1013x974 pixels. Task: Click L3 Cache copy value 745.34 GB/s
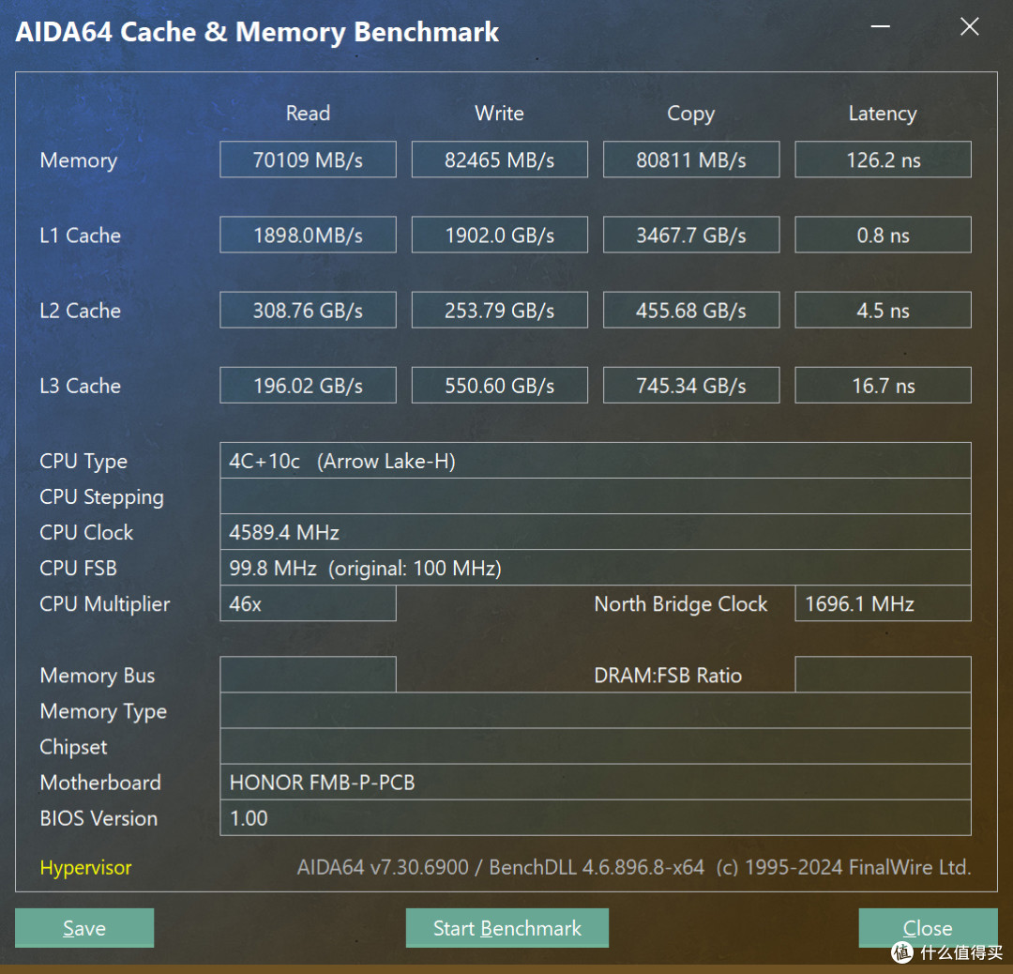[x=691, y=386]
